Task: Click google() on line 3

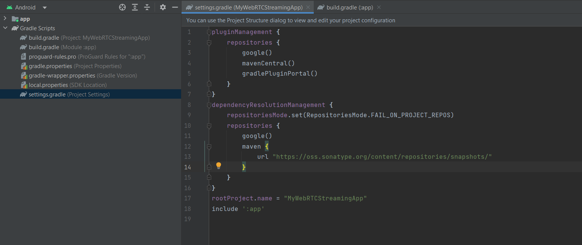Action: 257,53
